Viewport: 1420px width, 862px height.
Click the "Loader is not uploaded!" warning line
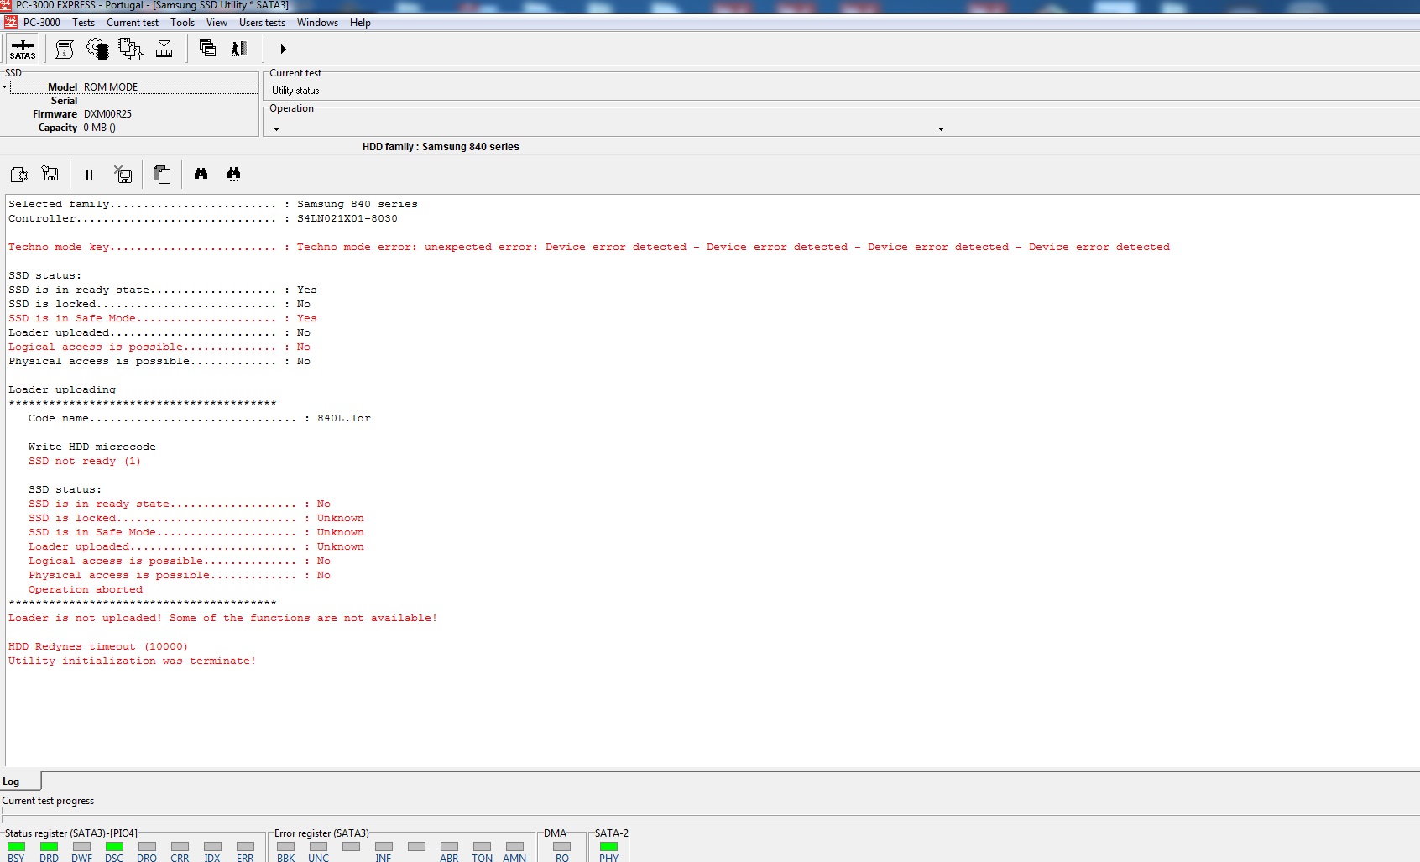point(223,618)
